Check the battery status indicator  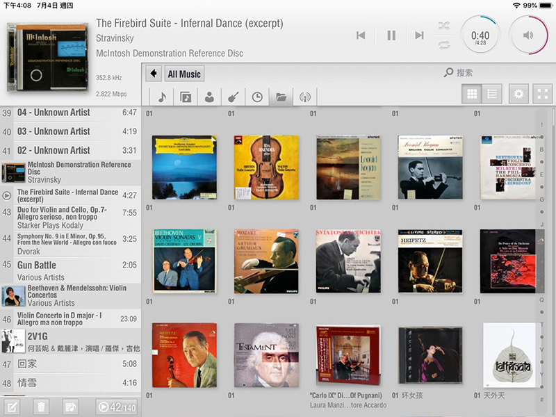point(546,6)
